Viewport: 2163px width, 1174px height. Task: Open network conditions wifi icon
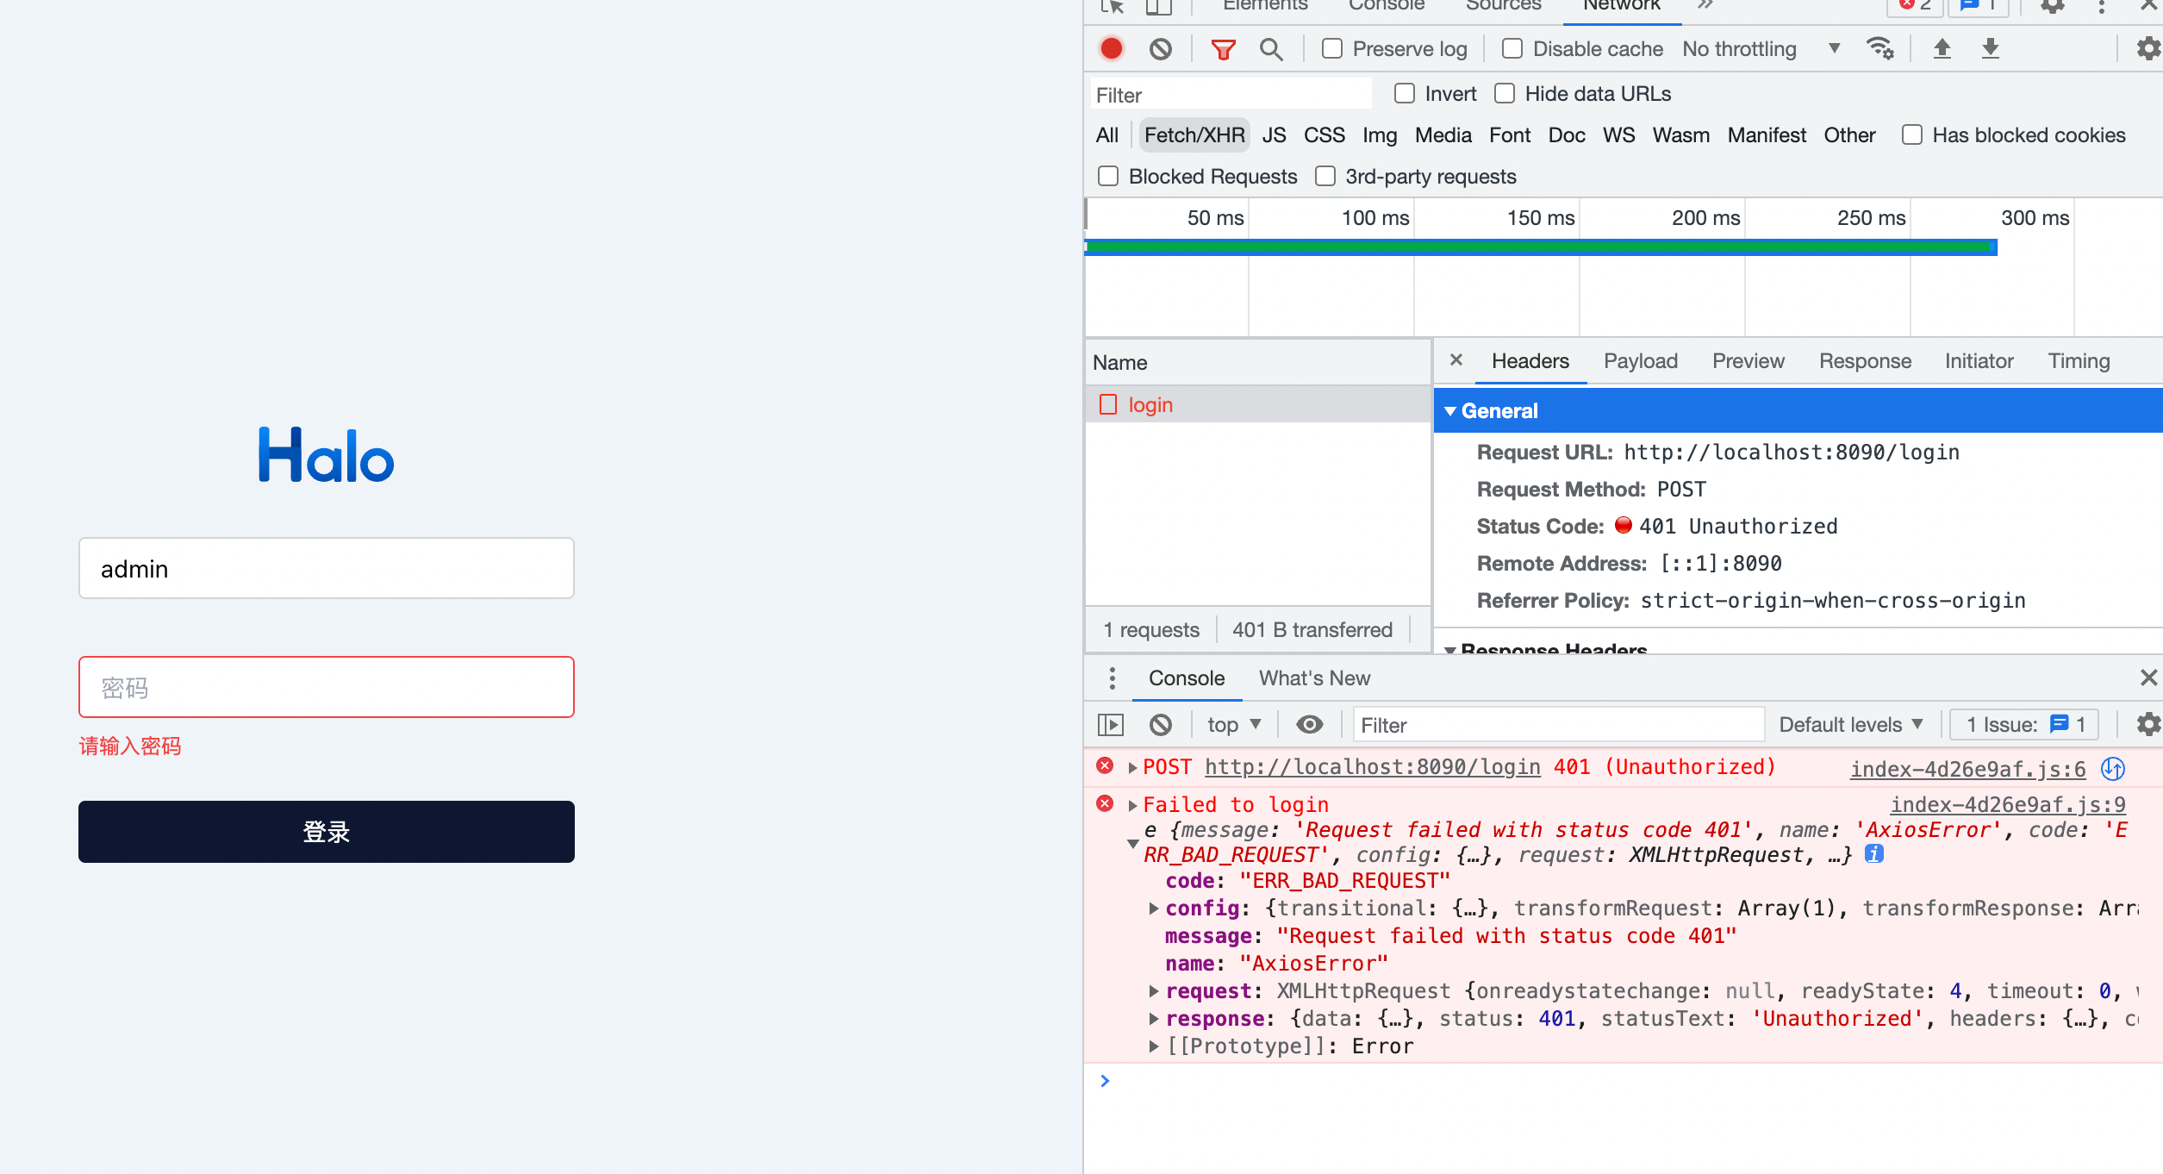click(x=1880, y=49)
